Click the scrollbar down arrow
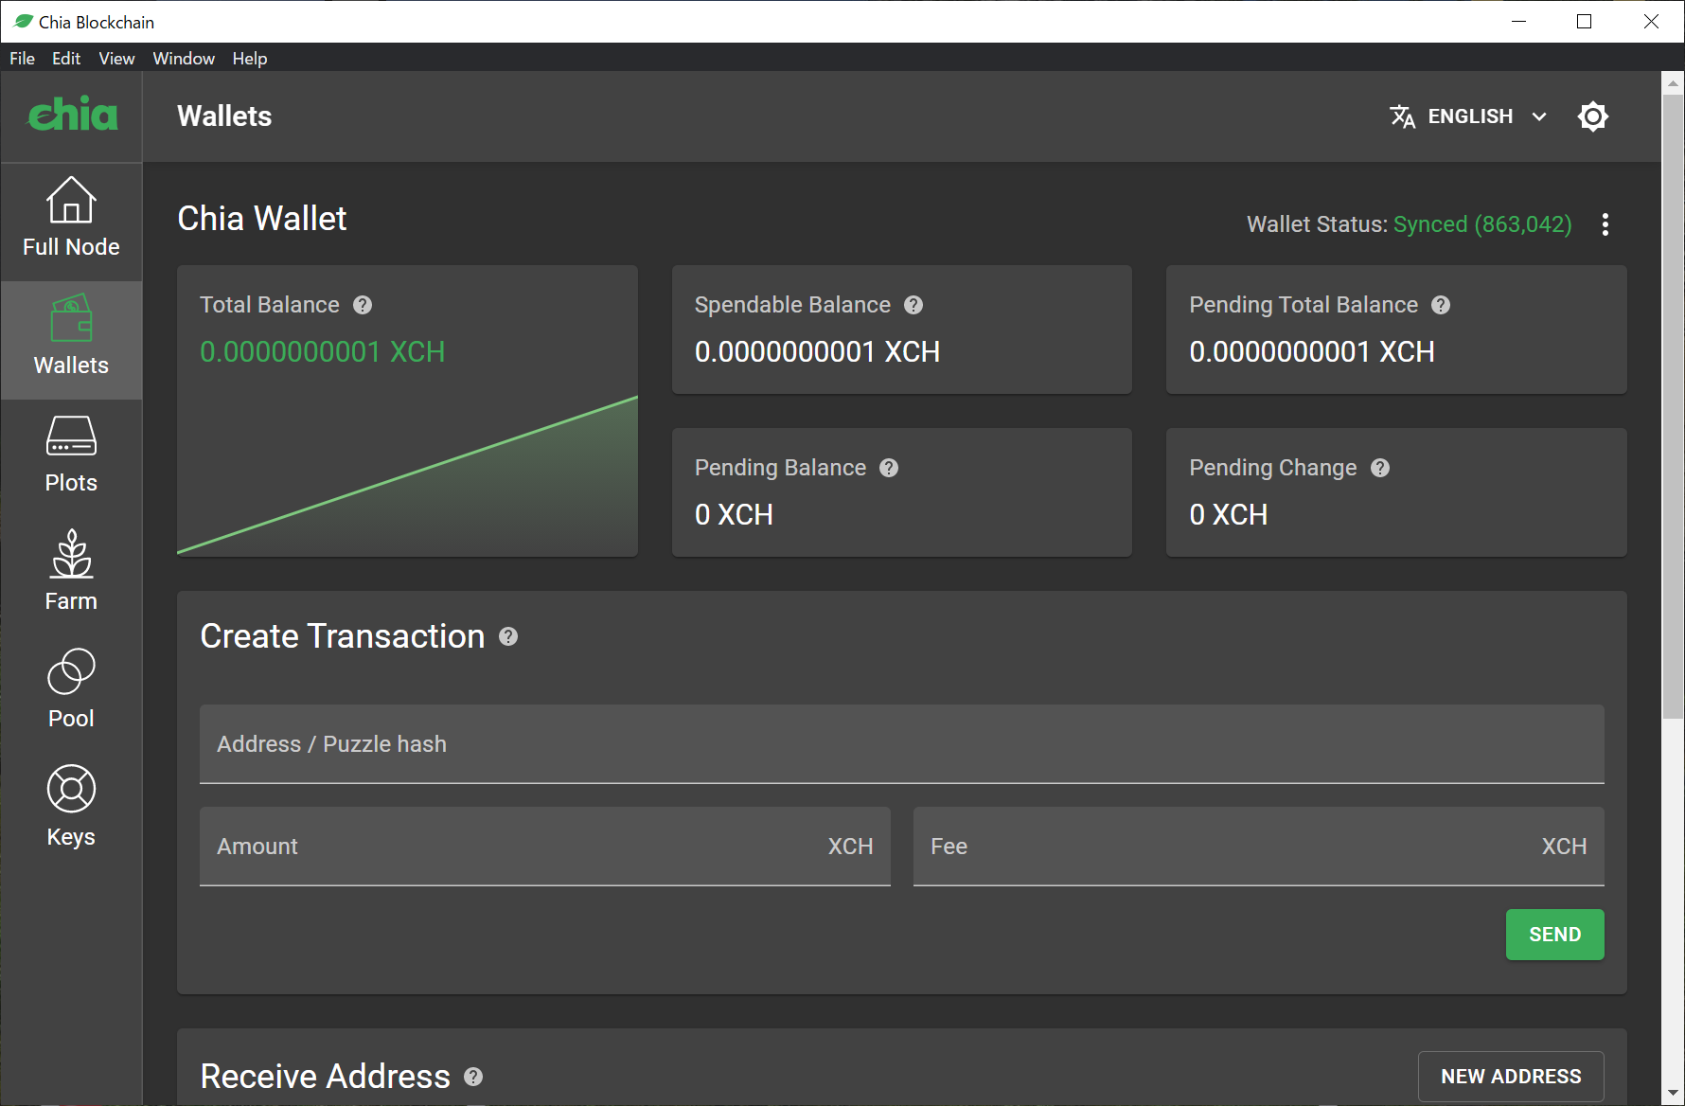 tap(1673, 1094)
